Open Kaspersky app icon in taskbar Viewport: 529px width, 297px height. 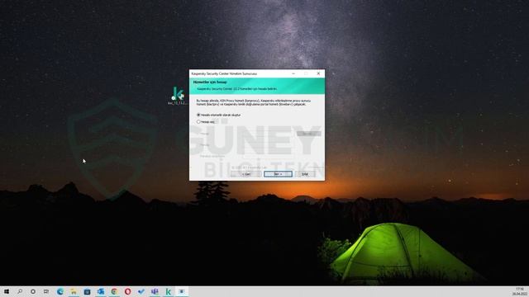pyautogui.click(x=168, y=291)
